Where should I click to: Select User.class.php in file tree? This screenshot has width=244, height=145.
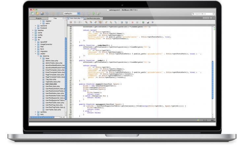pos(51,84)
